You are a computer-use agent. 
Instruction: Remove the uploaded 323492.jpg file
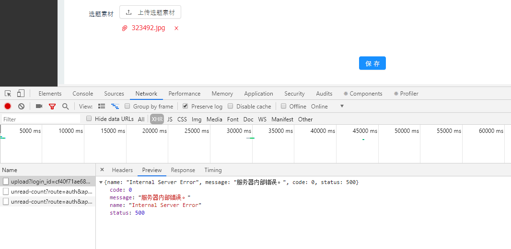[176, 28]
